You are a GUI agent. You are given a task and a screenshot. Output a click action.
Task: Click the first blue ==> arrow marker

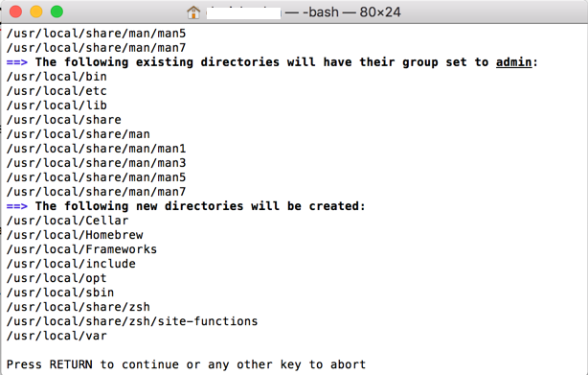pyautogui.click(x=17, y=62)
